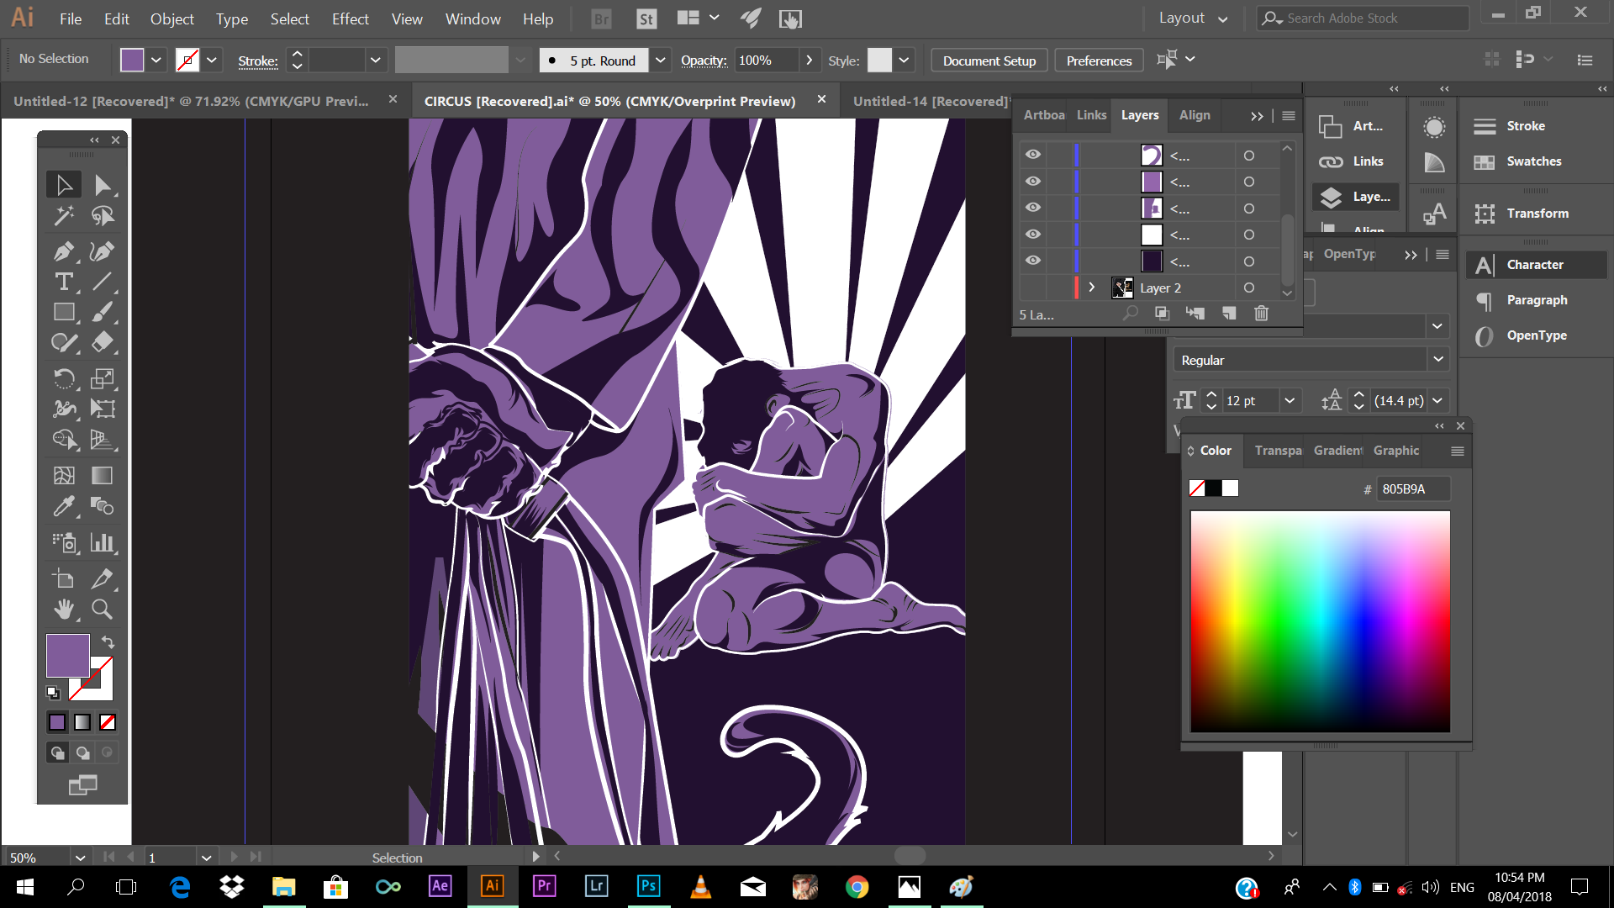
Task: Click the Search Adobe Stock field
Action: tap(1363, 18)
